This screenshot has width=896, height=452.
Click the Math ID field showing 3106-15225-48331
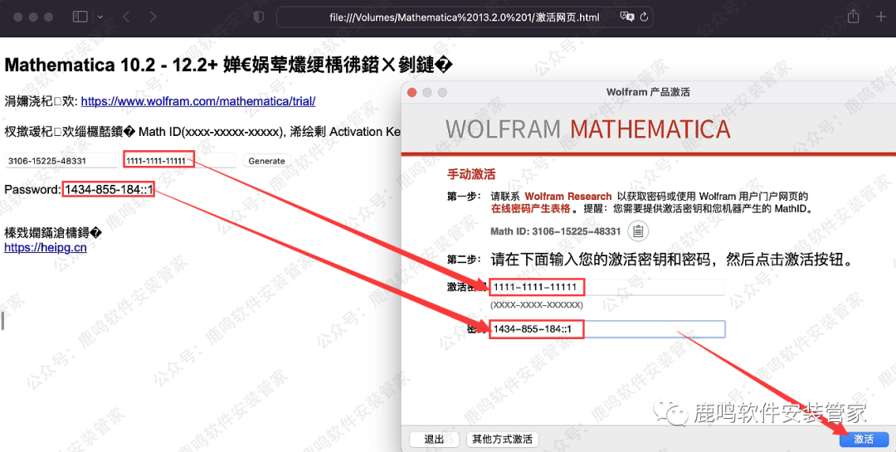(61, 161)
